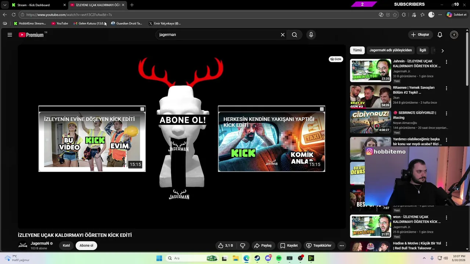Open the browser favorites list icon
This screenshot has height=264, width=470.
click(423, 15)
